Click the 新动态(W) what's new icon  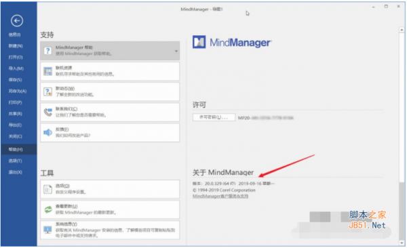pos(47,91)
